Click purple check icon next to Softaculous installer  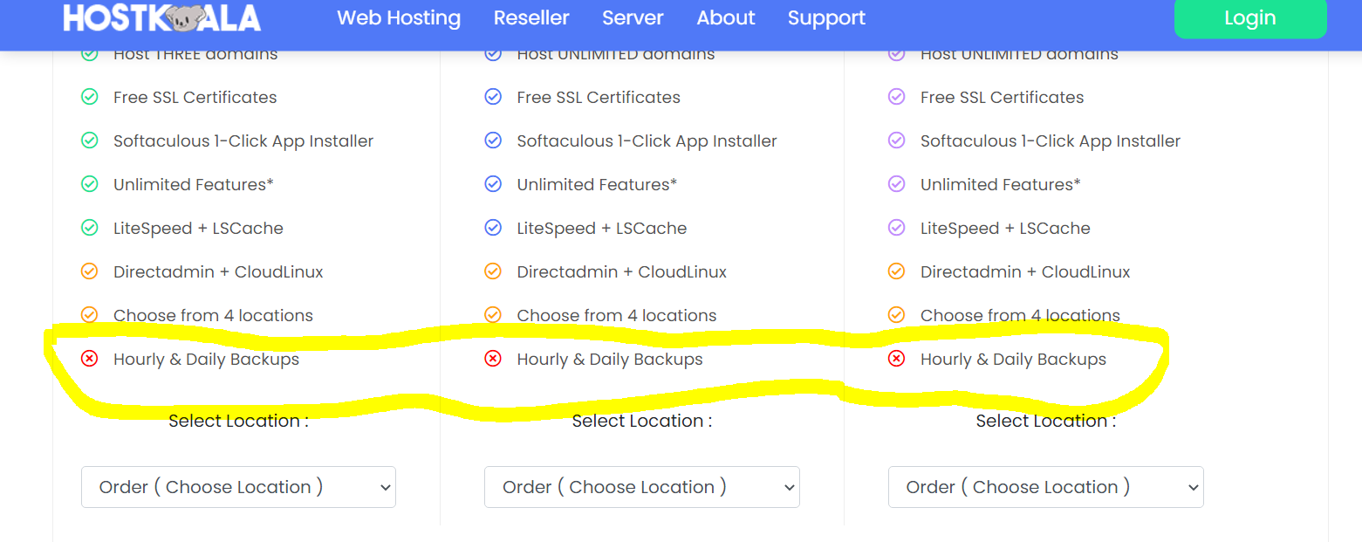click(896, 141)
